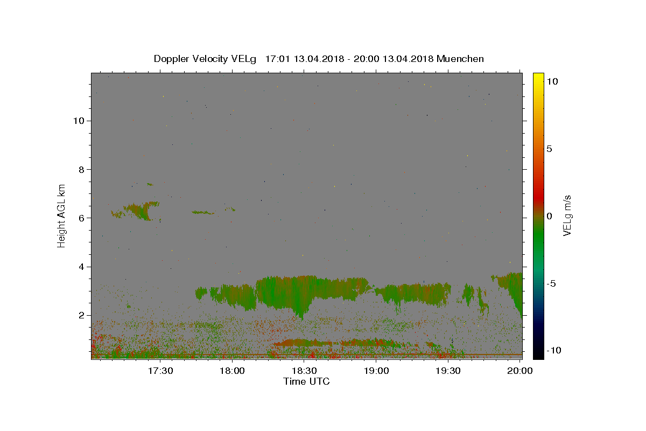
Task: Click the colorbar value 10
Action: tap(552, 81)
